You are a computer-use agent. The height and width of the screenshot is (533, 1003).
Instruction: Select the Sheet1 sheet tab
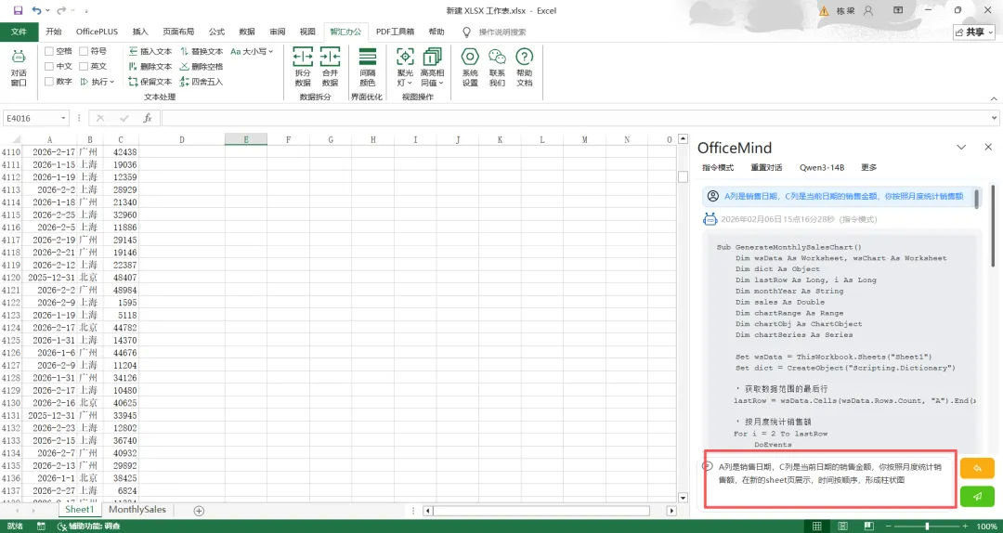[79, 510]
